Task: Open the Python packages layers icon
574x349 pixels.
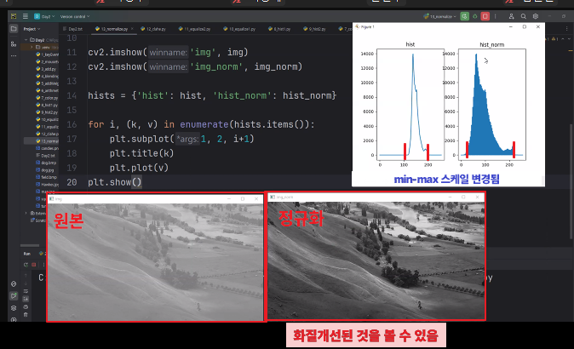Action: (14, 308)
